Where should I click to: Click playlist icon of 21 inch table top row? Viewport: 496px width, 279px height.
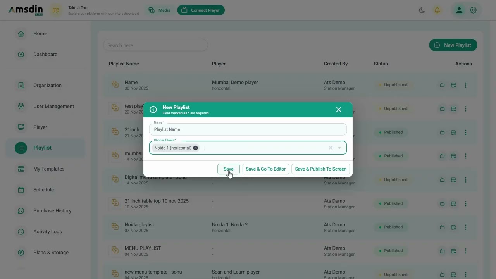point(115,203)
